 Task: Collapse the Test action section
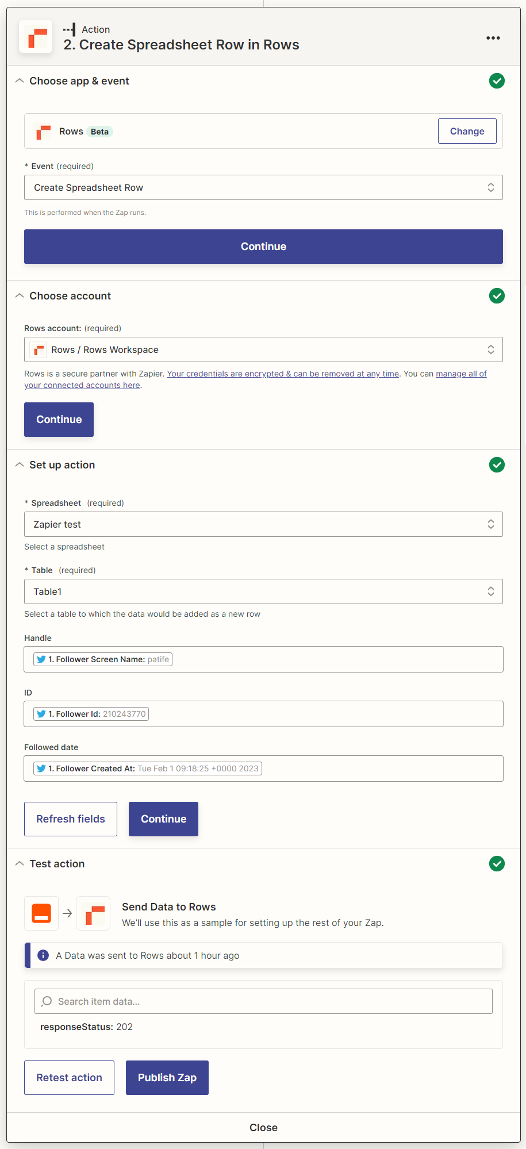(x=20, y=864)
